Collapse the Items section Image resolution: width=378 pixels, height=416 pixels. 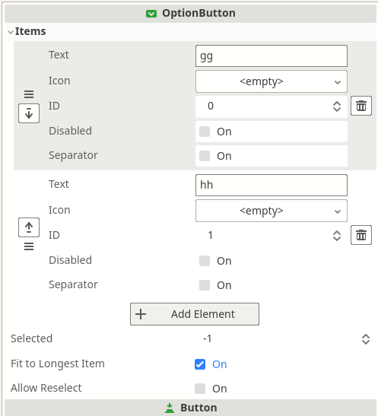11,32
